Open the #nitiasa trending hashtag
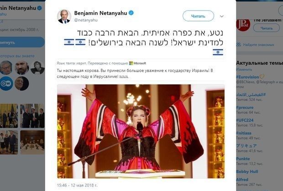Screen dimensions: 283x191 pyautogui.click(x=244, y=133)
